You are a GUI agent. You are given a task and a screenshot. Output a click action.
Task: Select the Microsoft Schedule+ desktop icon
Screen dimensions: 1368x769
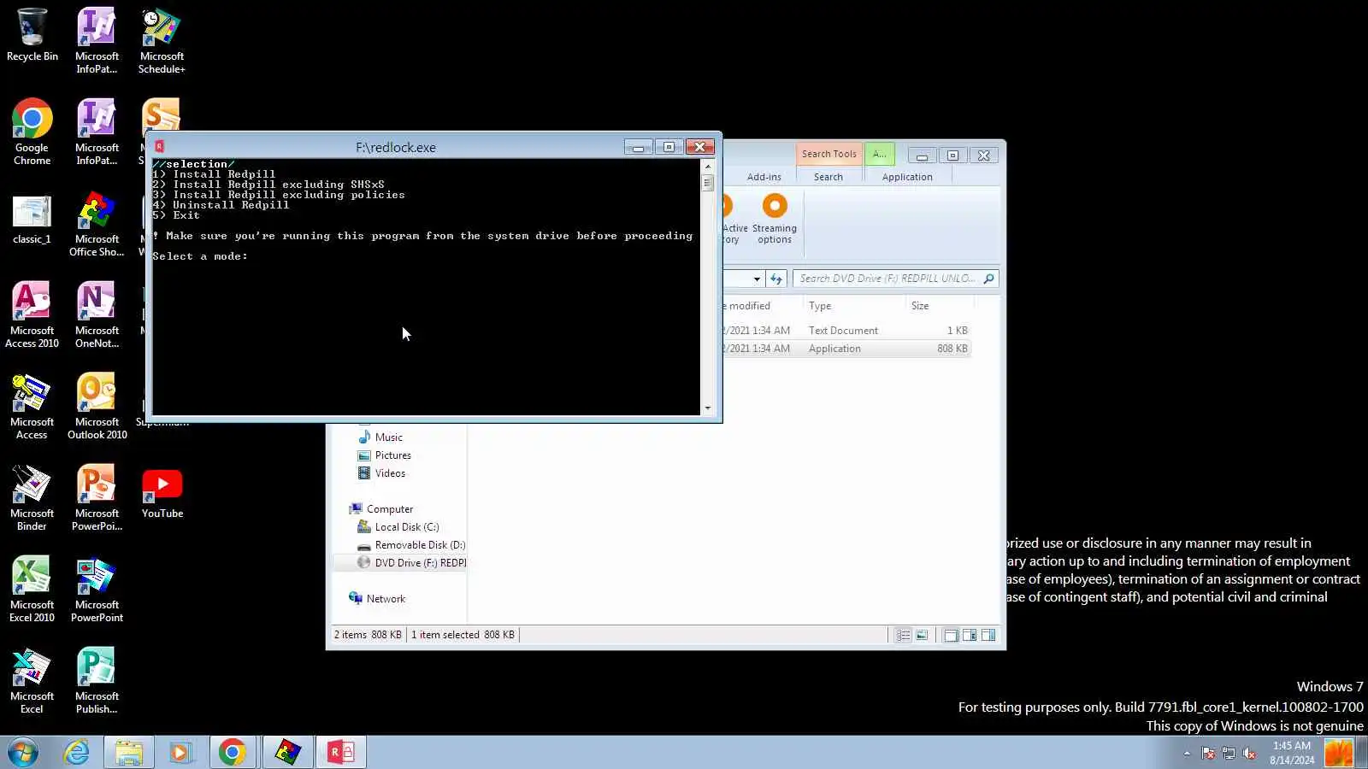(x=162, y=41)
